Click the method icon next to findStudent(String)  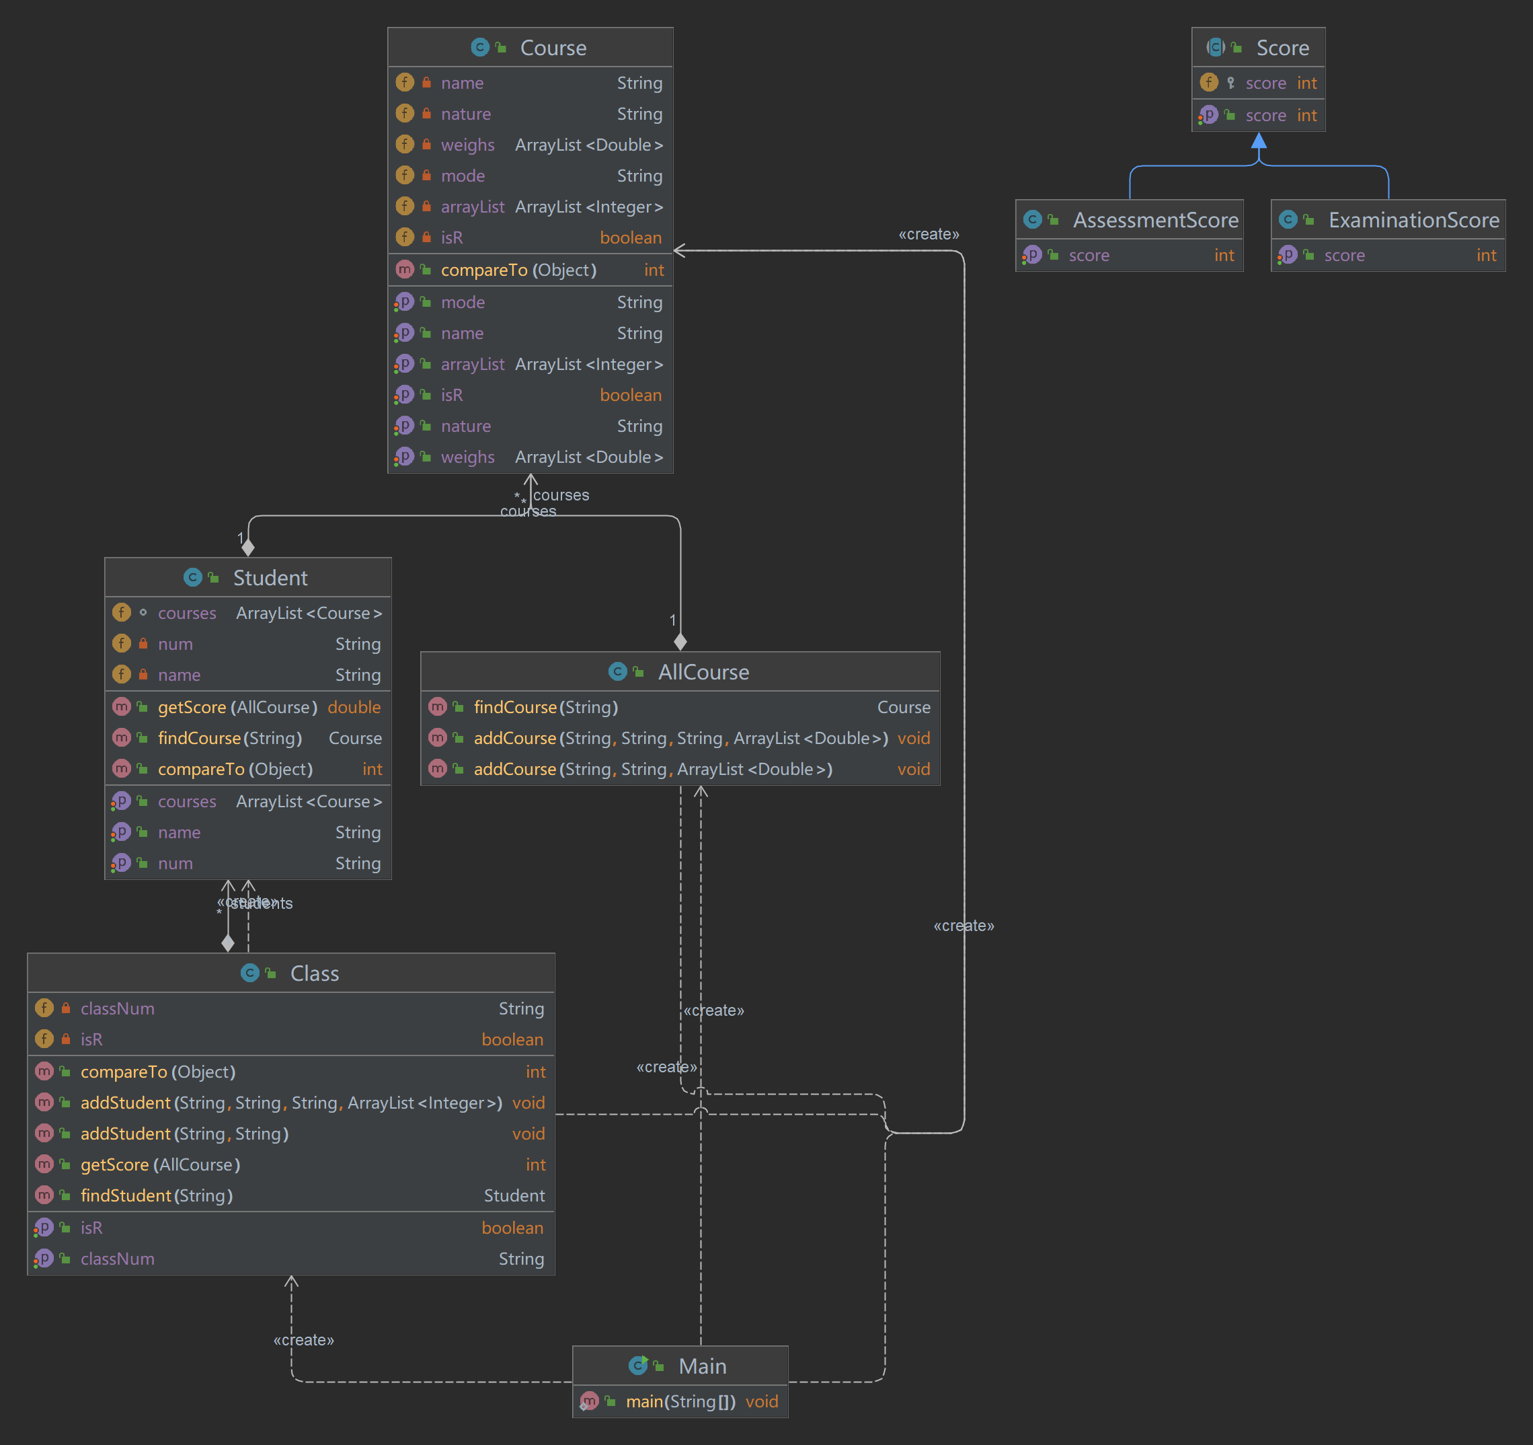click(x=45, y=1195)
